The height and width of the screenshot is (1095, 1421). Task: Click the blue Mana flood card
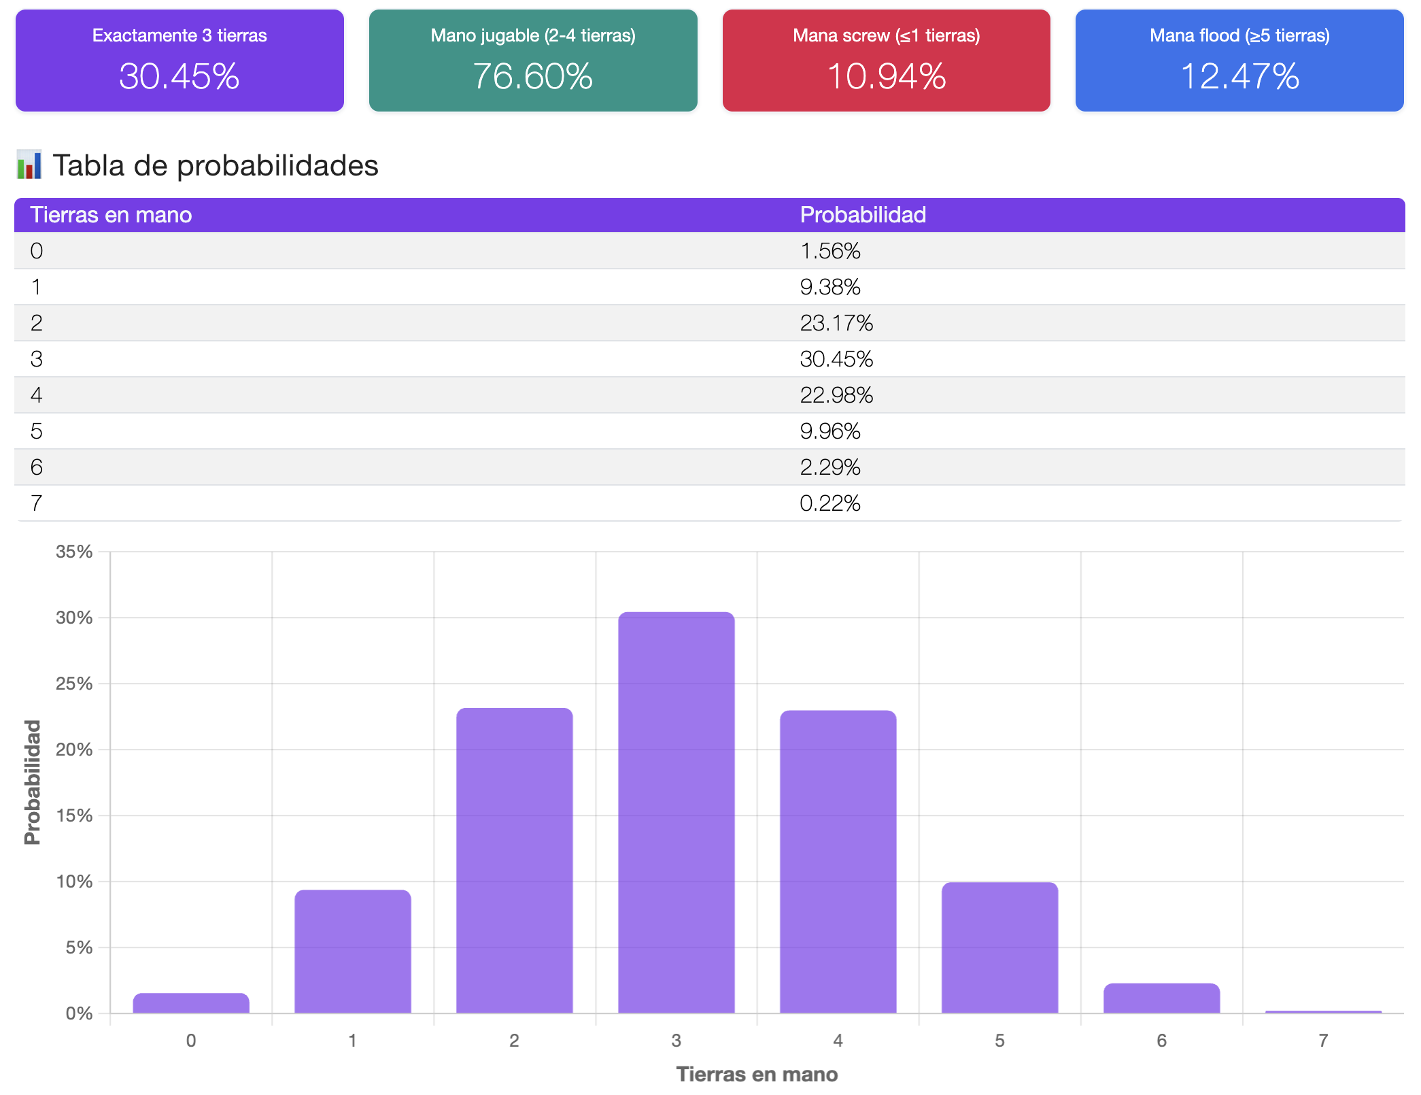[x=1239, y=61]
